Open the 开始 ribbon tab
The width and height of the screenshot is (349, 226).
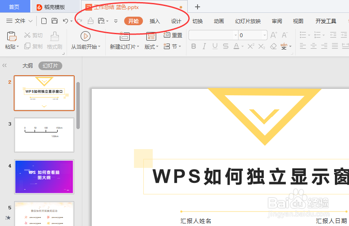133,21
